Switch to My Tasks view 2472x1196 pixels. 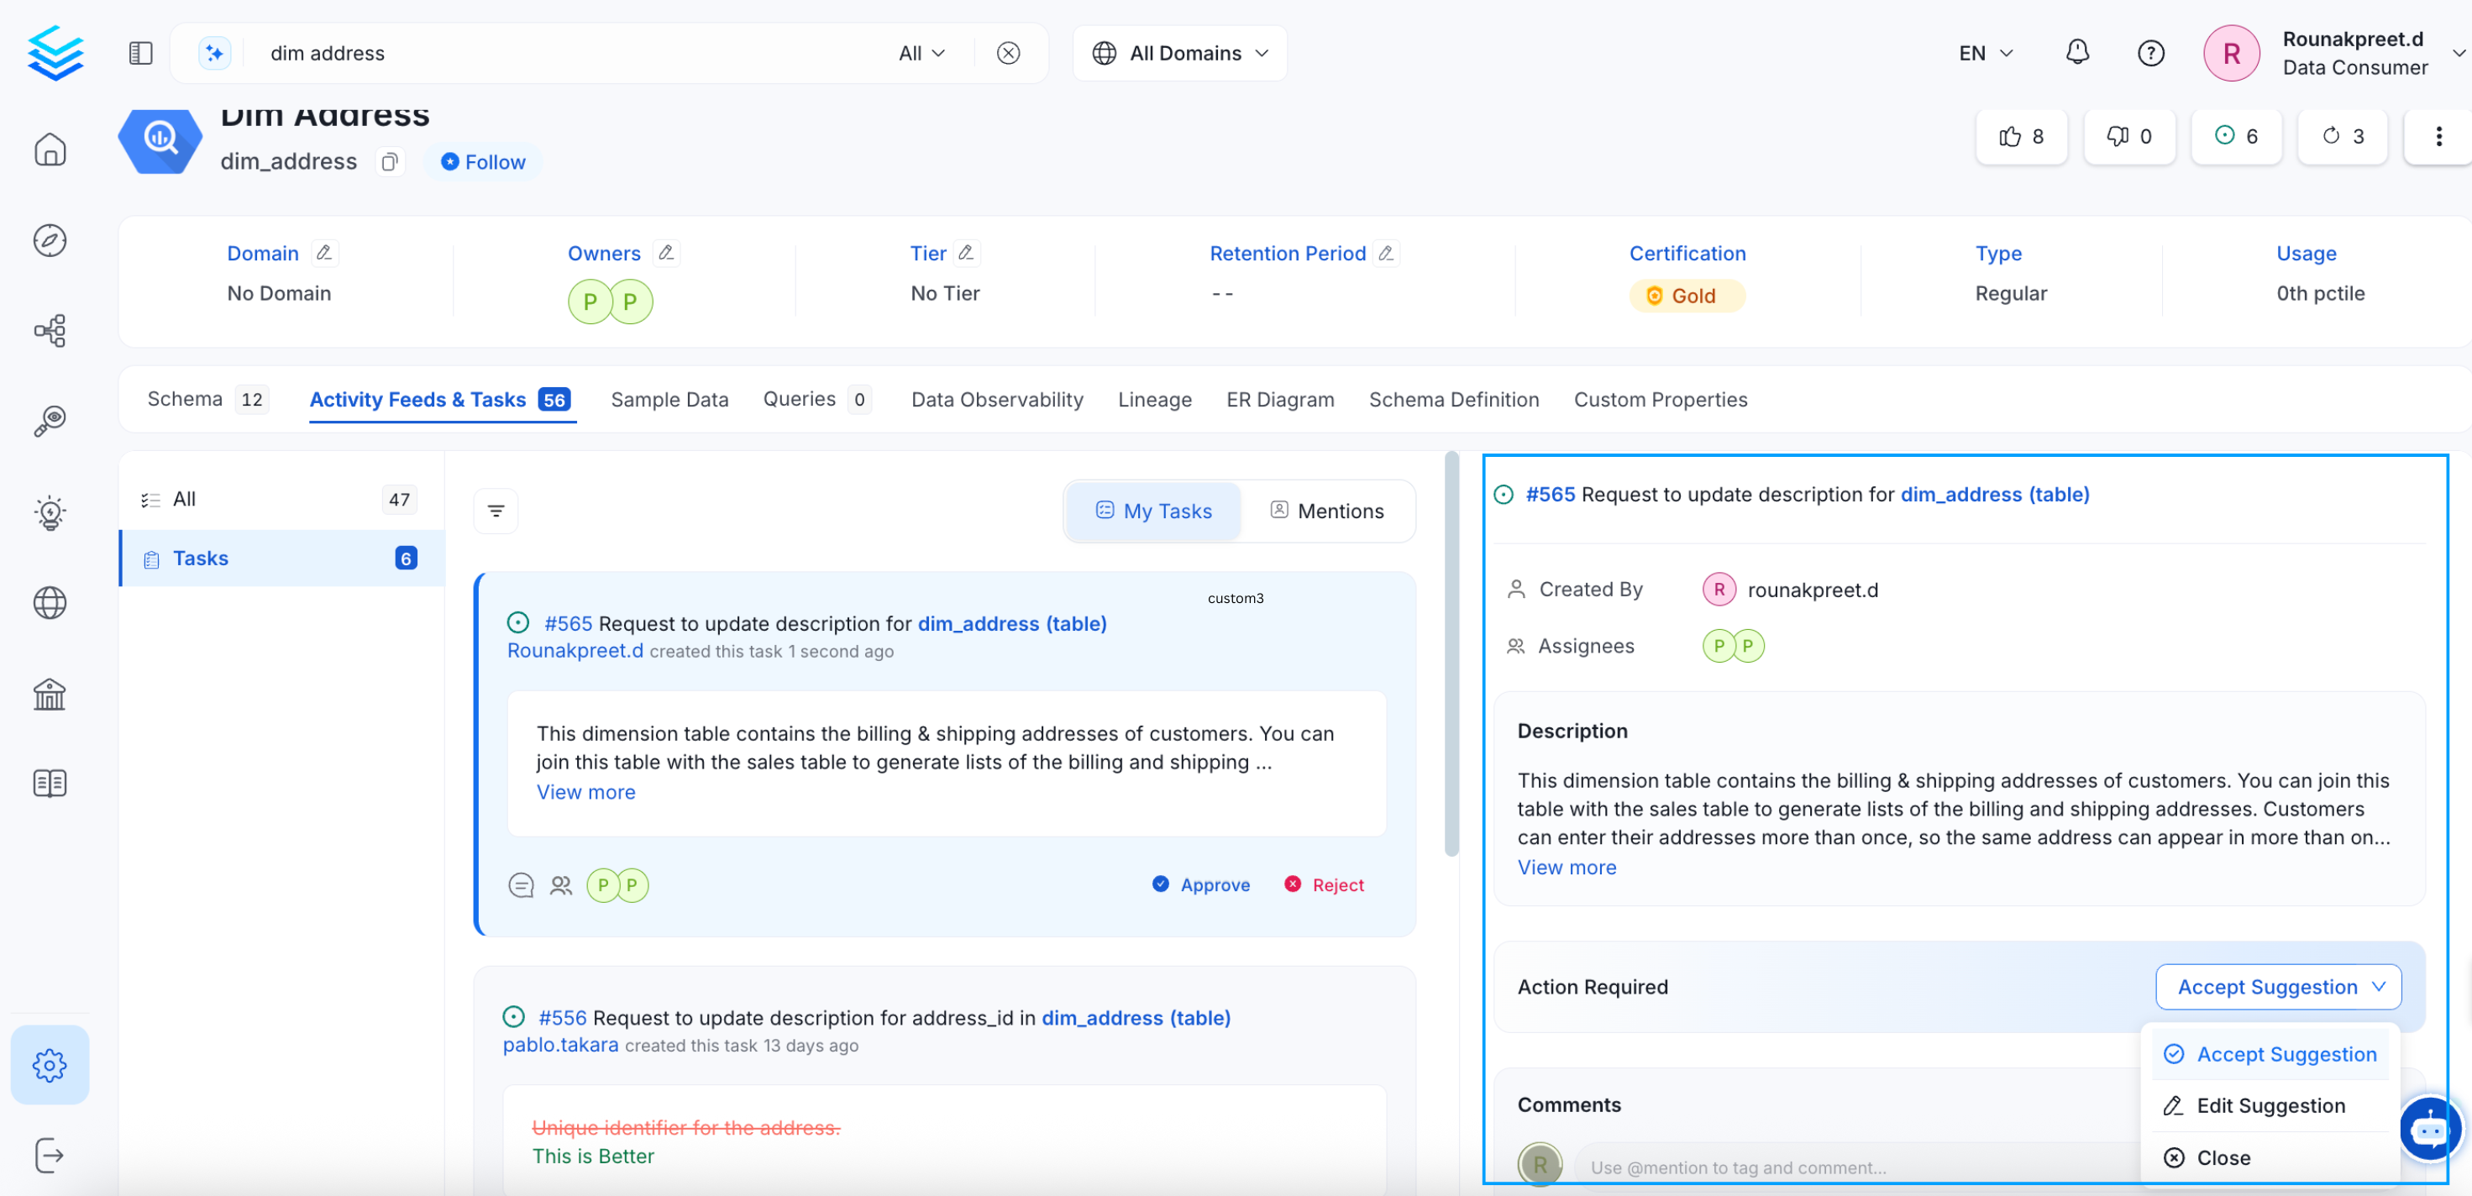pos(1153,511)
